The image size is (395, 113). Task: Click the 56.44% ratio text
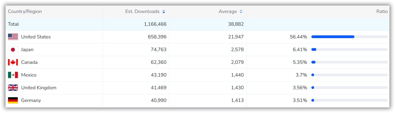point(299,37)
